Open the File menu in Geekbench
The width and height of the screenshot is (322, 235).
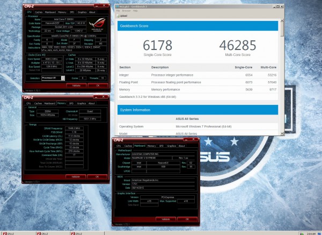click(118, 11)
